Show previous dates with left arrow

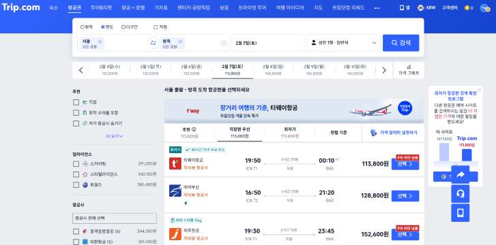[81, 70]
